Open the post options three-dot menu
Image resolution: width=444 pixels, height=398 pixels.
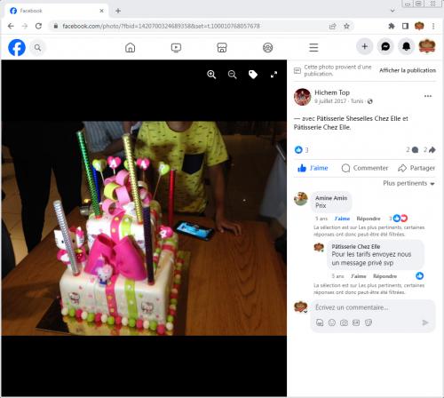(428, 96)
